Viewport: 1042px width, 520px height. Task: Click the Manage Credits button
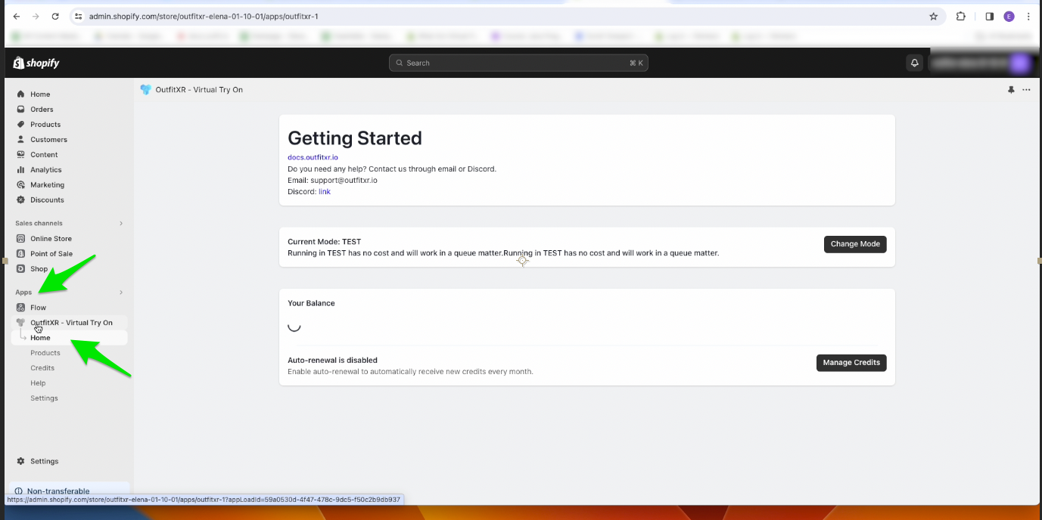(851, 363)
